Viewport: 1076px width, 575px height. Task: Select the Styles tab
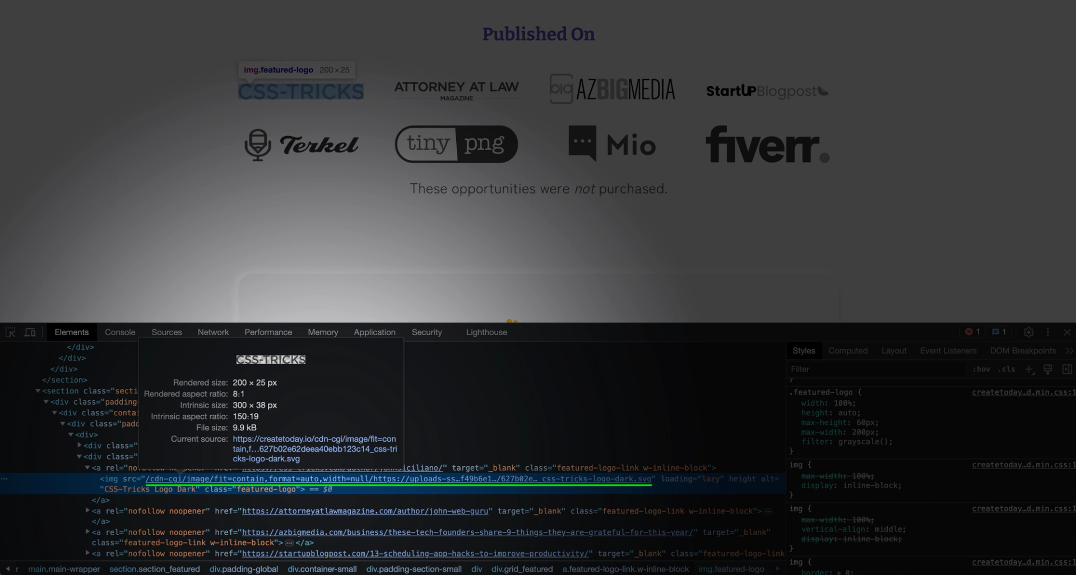(x=804, y=351)
